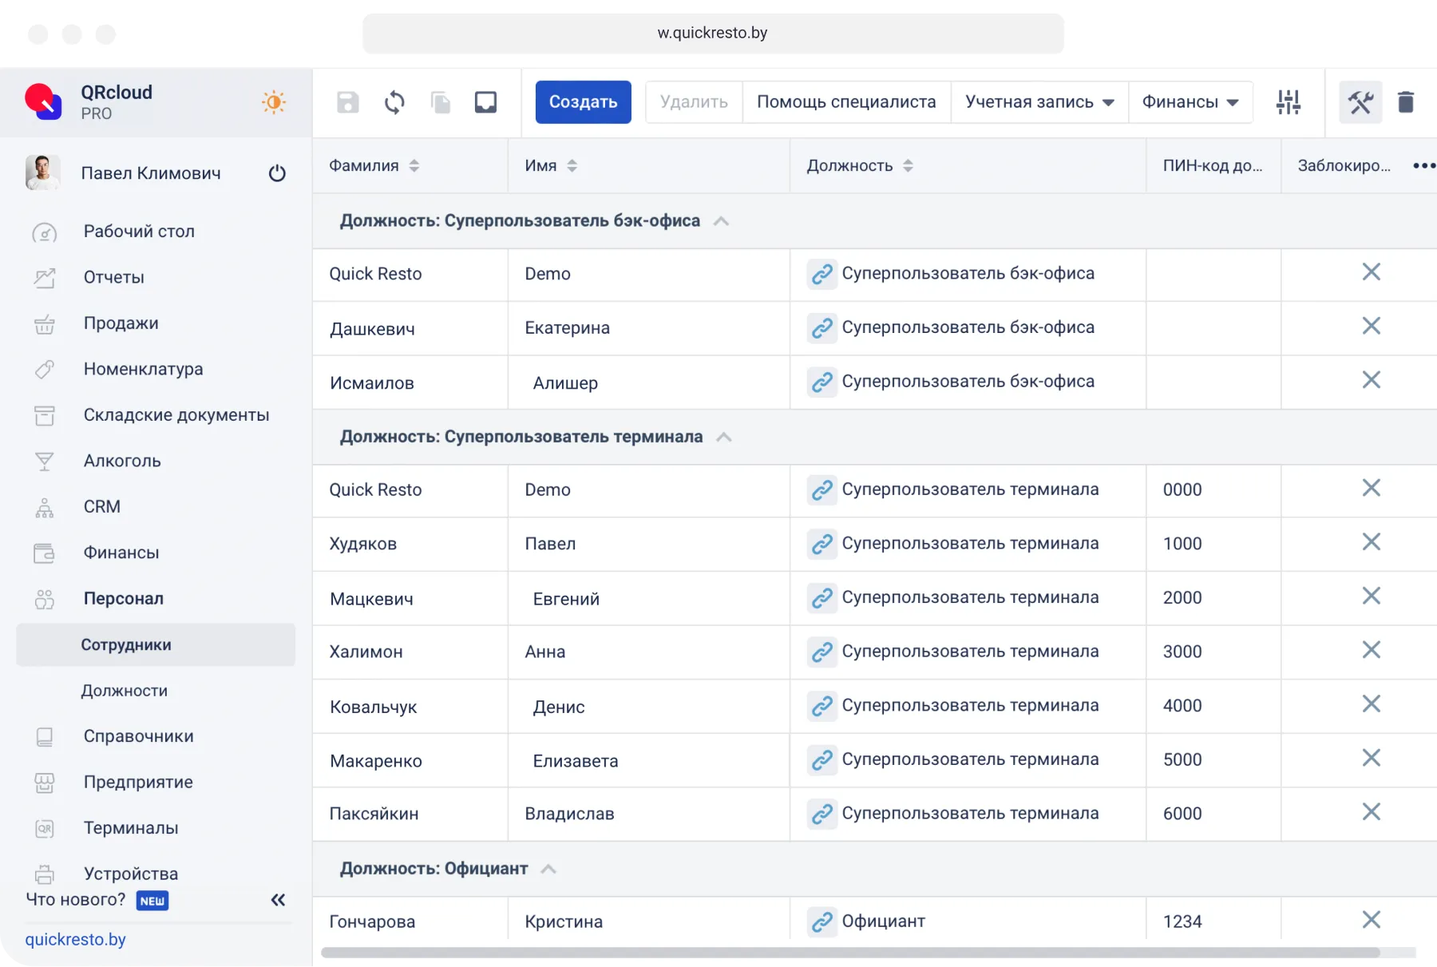This screenshot has width=1437, height=967.
Task: Click the copy documents icon
Action: [440, 102]
